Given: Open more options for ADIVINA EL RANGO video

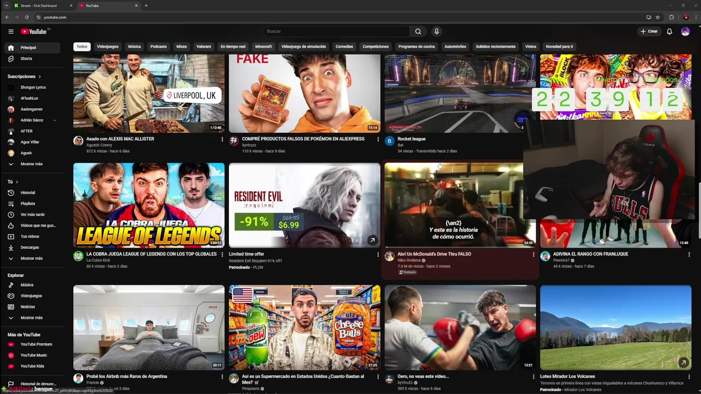Looking at the screenshot, I should pos(689,254).
